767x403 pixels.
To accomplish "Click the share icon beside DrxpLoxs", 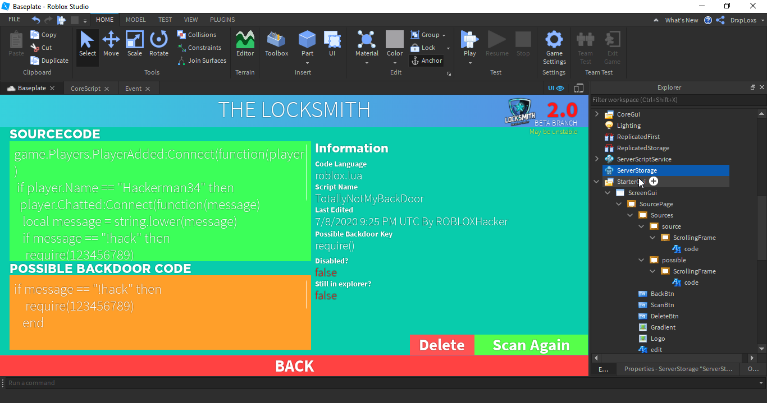I will pos(720,20).
